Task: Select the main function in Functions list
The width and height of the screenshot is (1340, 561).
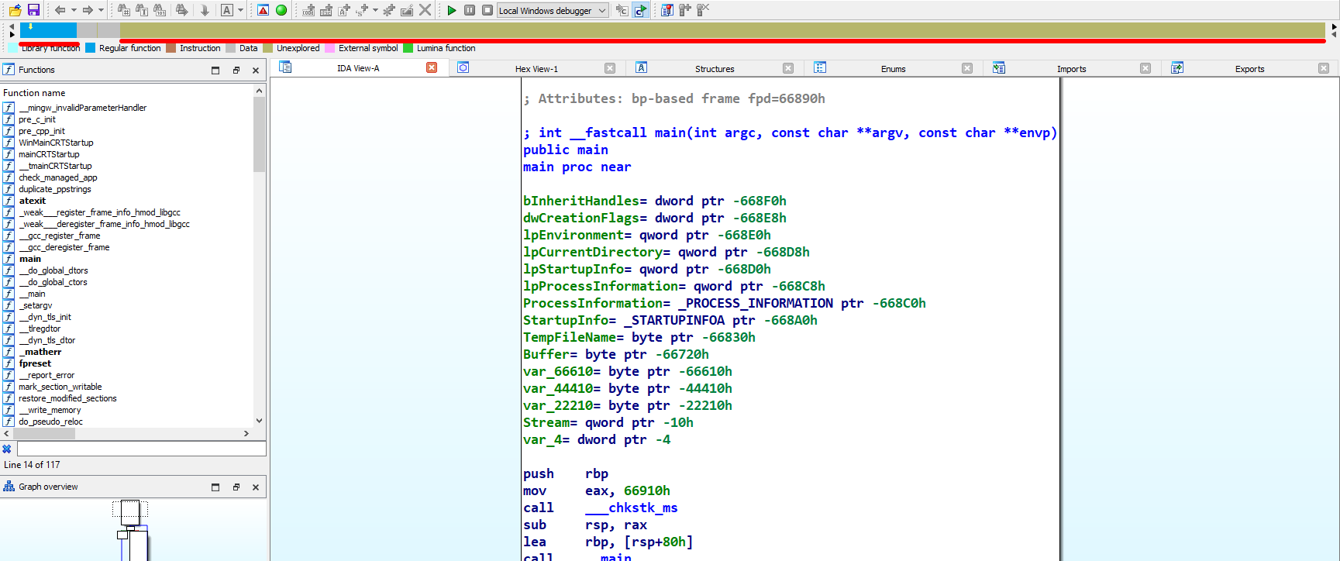Action: tap(30, 259)
